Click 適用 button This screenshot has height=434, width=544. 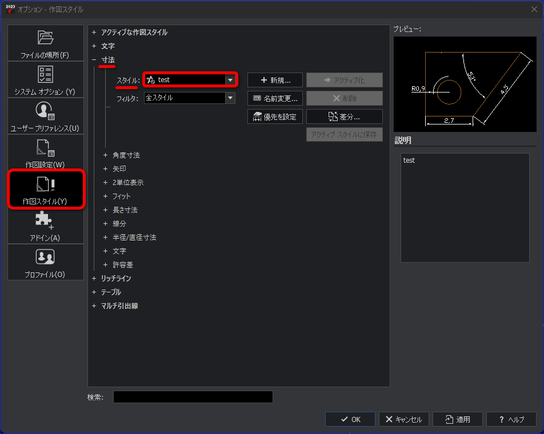[x=458, y=420]
